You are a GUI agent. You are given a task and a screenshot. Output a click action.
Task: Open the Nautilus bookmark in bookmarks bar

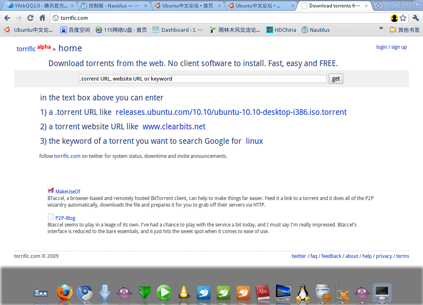pos(316,30)
